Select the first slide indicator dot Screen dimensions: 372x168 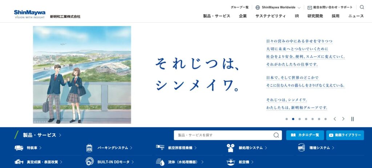point(287,119)
